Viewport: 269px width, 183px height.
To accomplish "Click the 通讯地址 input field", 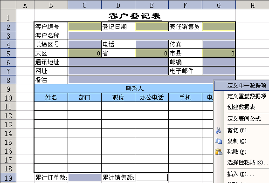I will [x=118, y=62].
